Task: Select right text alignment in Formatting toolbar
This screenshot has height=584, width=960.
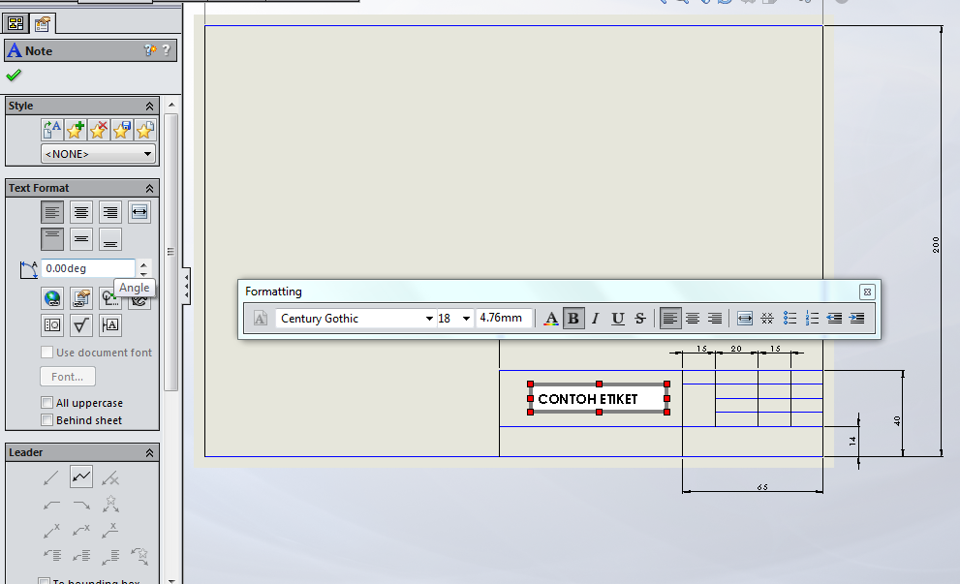Action: tap(715, 318)
